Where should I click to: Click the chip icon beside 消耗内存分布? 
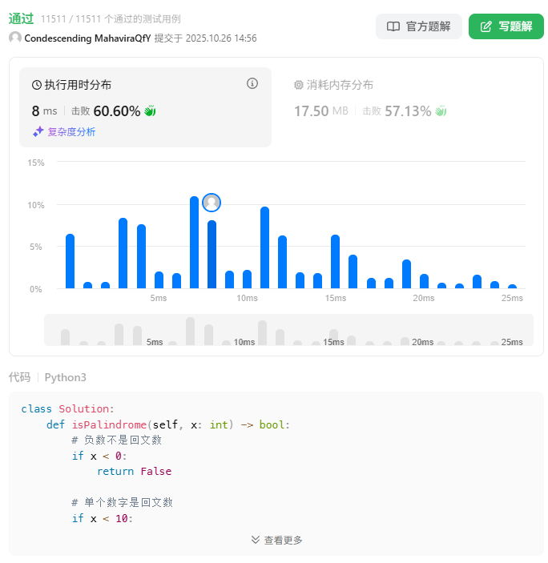tap(299, 85)
